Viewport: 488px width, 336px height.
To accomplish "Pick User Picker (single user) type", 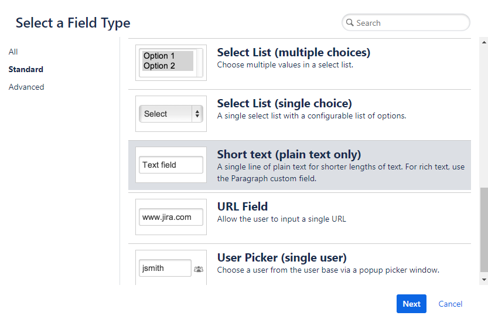I will pyautogui.click(x=299, y=264).
